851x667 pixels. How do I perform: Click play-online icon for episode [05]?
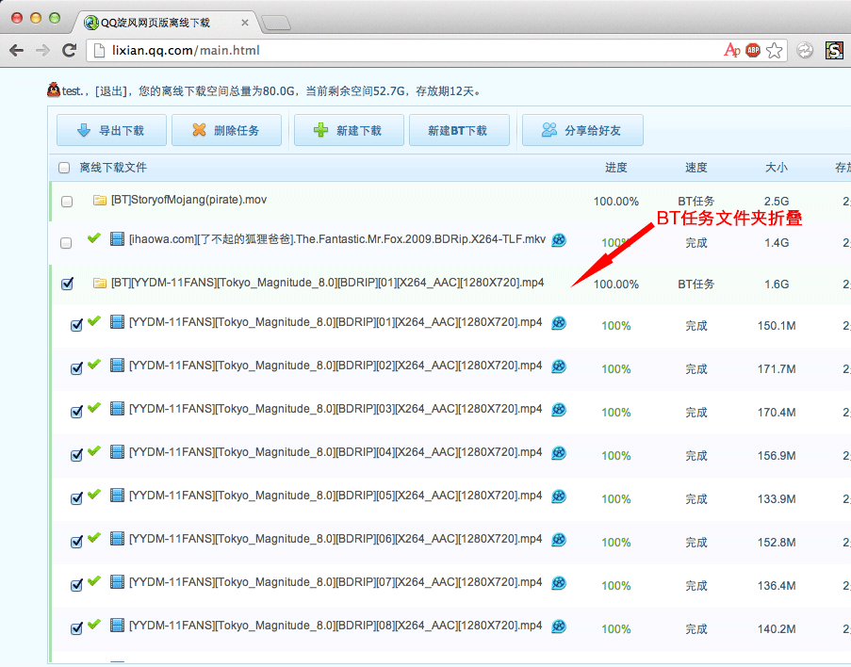pos(559,496)
